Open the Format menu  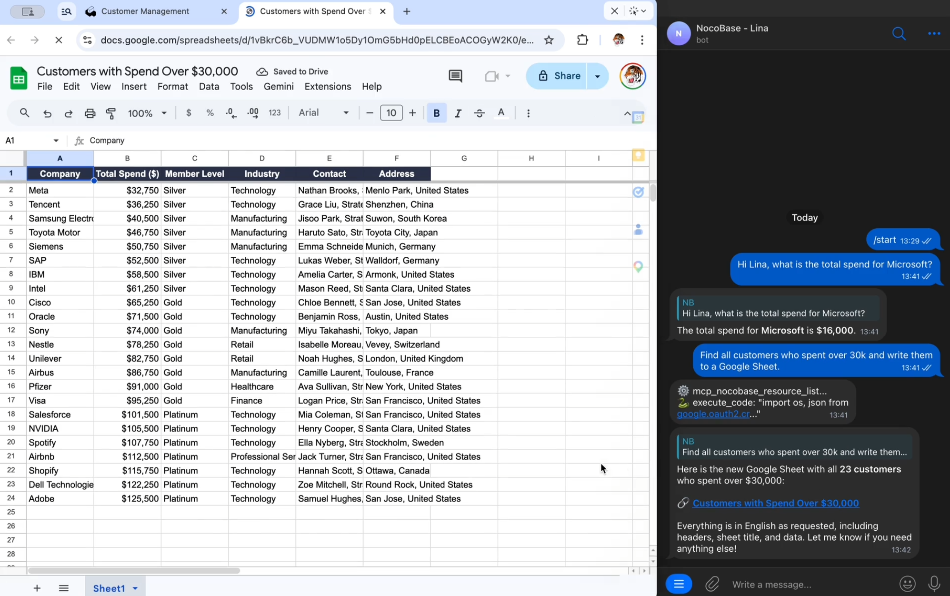click(172, 87)
